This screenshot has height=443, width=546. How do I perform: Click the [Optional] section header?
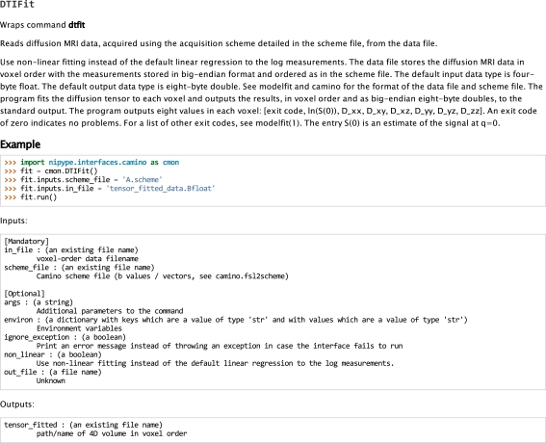[x=24, y=294]
